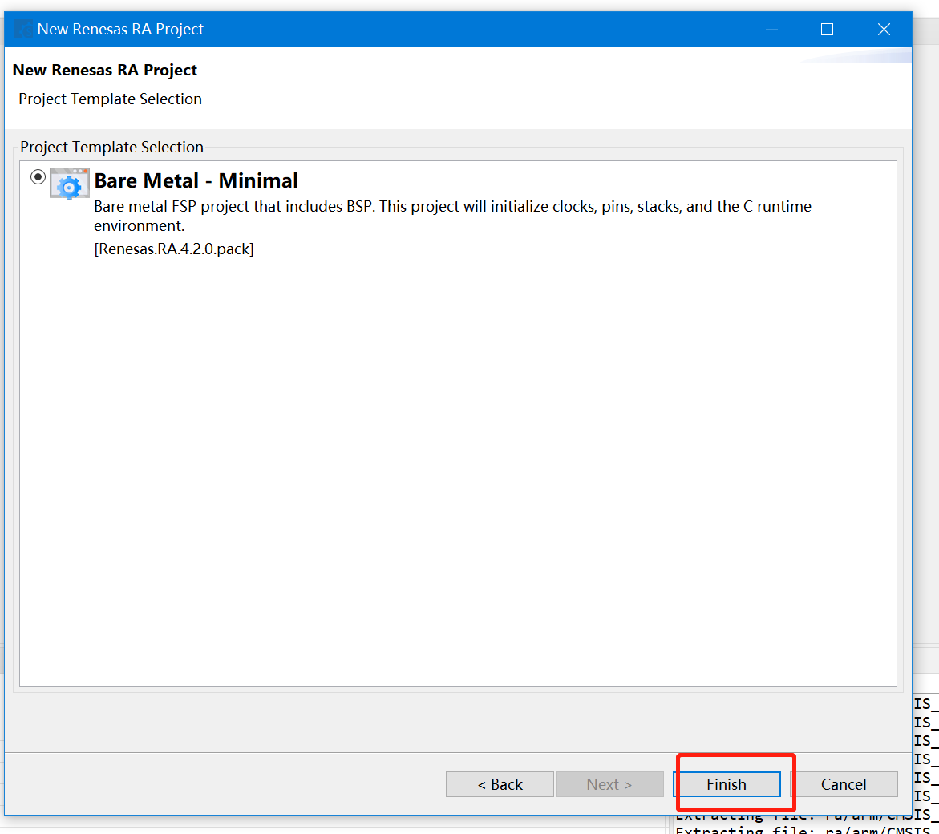
Task: Click the [Renesas.RA.4.2.0.pack] text
Action: (174, 249)
